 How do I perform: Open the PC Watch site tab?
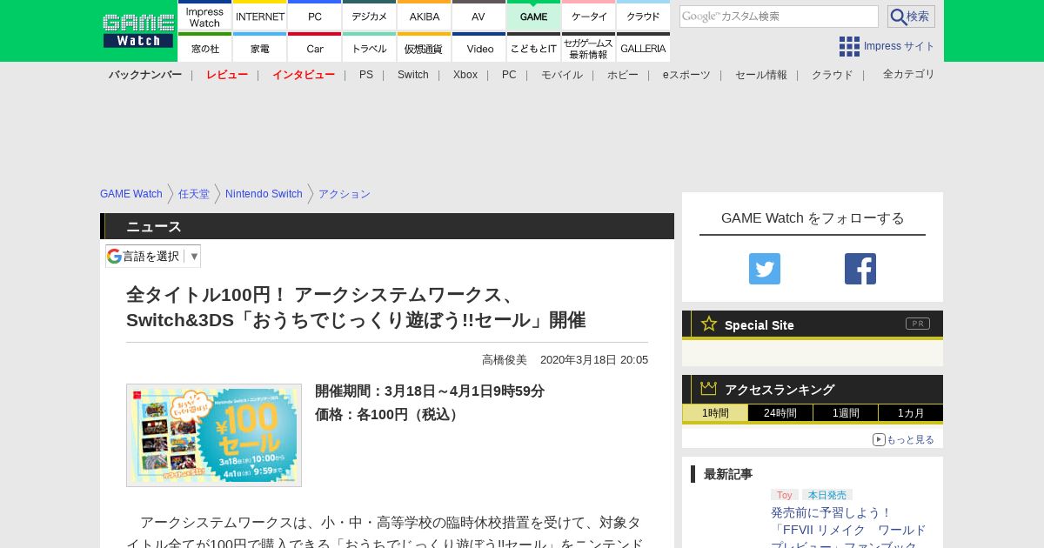coord(314,16)
